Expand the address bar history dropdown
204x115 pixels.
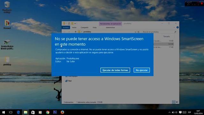(135, 32)
